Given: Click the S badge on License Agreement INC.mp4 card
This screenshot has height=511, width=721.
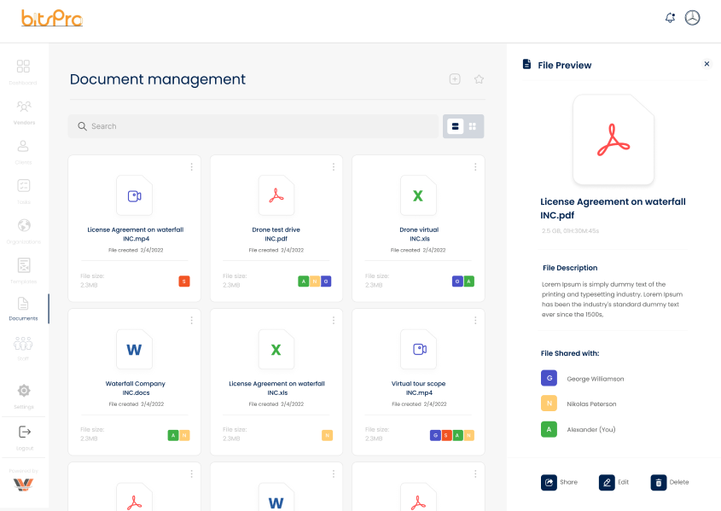Looking at the screenshot, I should pyautogui.click(x=184, y=282).
